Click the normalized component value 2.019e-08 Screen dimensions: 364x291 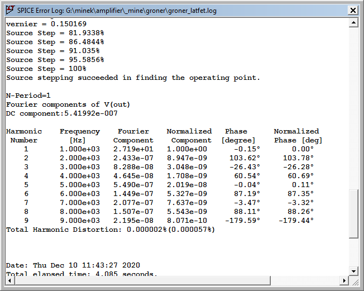coord(187,185)
